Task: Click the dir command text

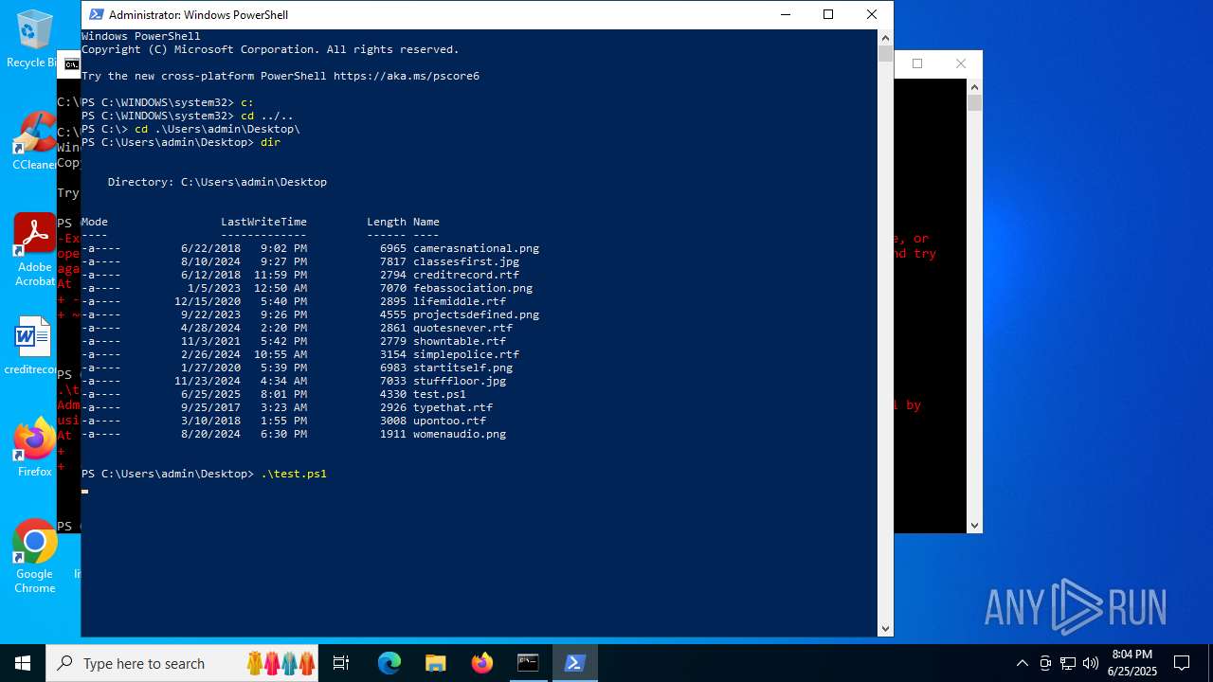Action: pyautogui.click(x=270, y=142)
